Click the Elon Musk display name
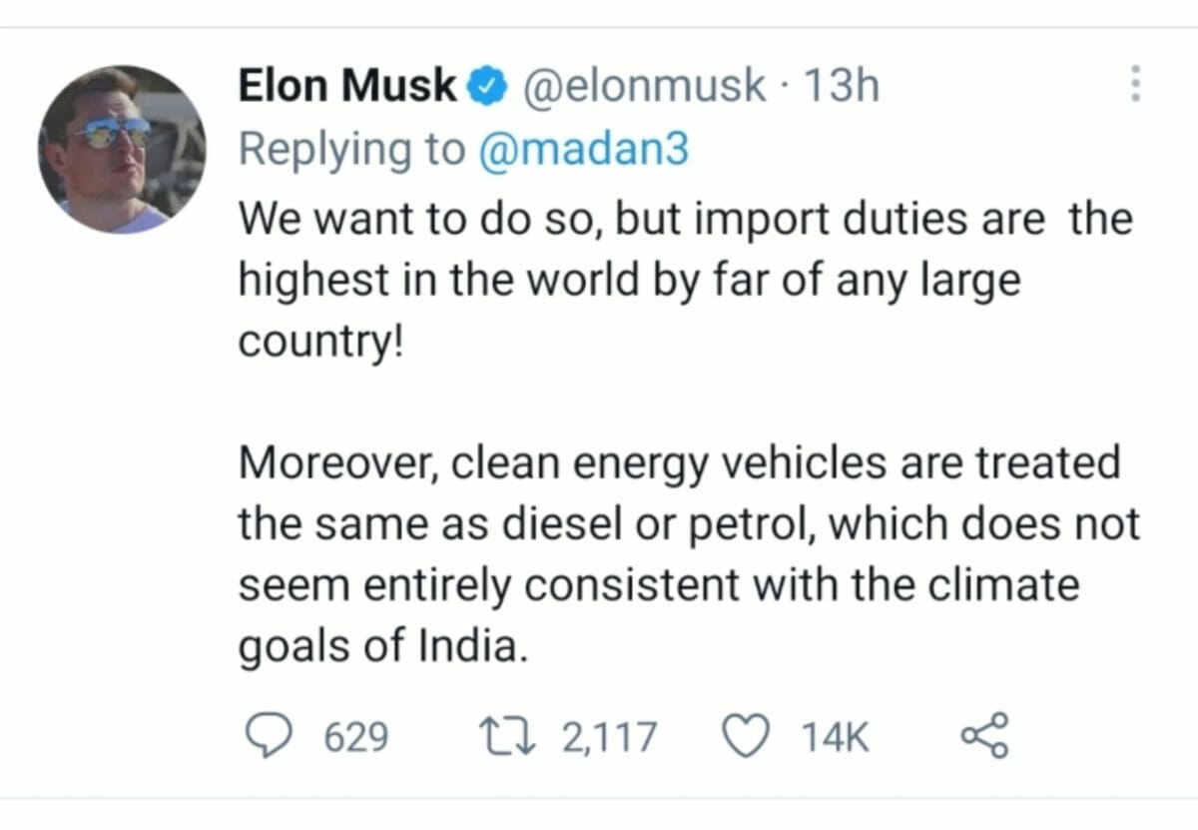This screenshot has width=1198, height=830. 346,87
